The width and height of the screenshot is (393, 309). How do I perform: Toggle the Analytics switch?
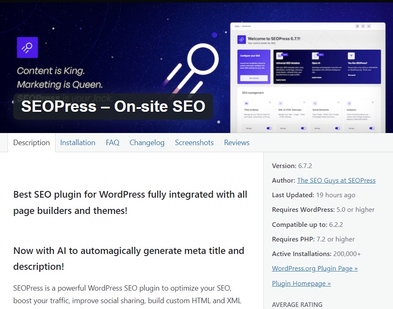(x=372, y=128)
